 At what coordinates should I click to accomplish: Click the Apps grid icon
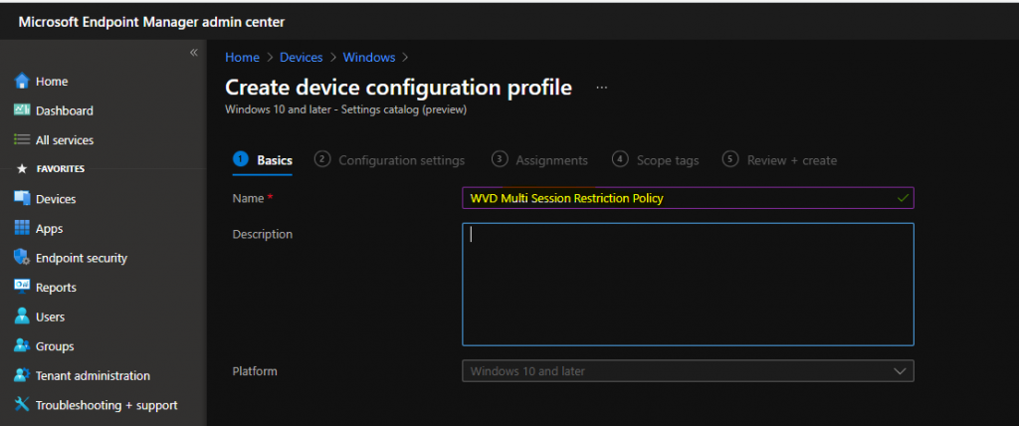[x=22, y=228]
